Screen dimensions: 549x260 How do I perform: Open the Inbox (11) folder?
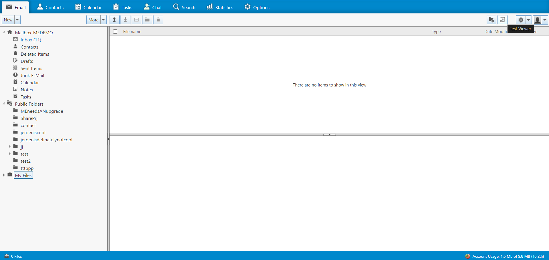pyautogui.click(x=31, y=40)
